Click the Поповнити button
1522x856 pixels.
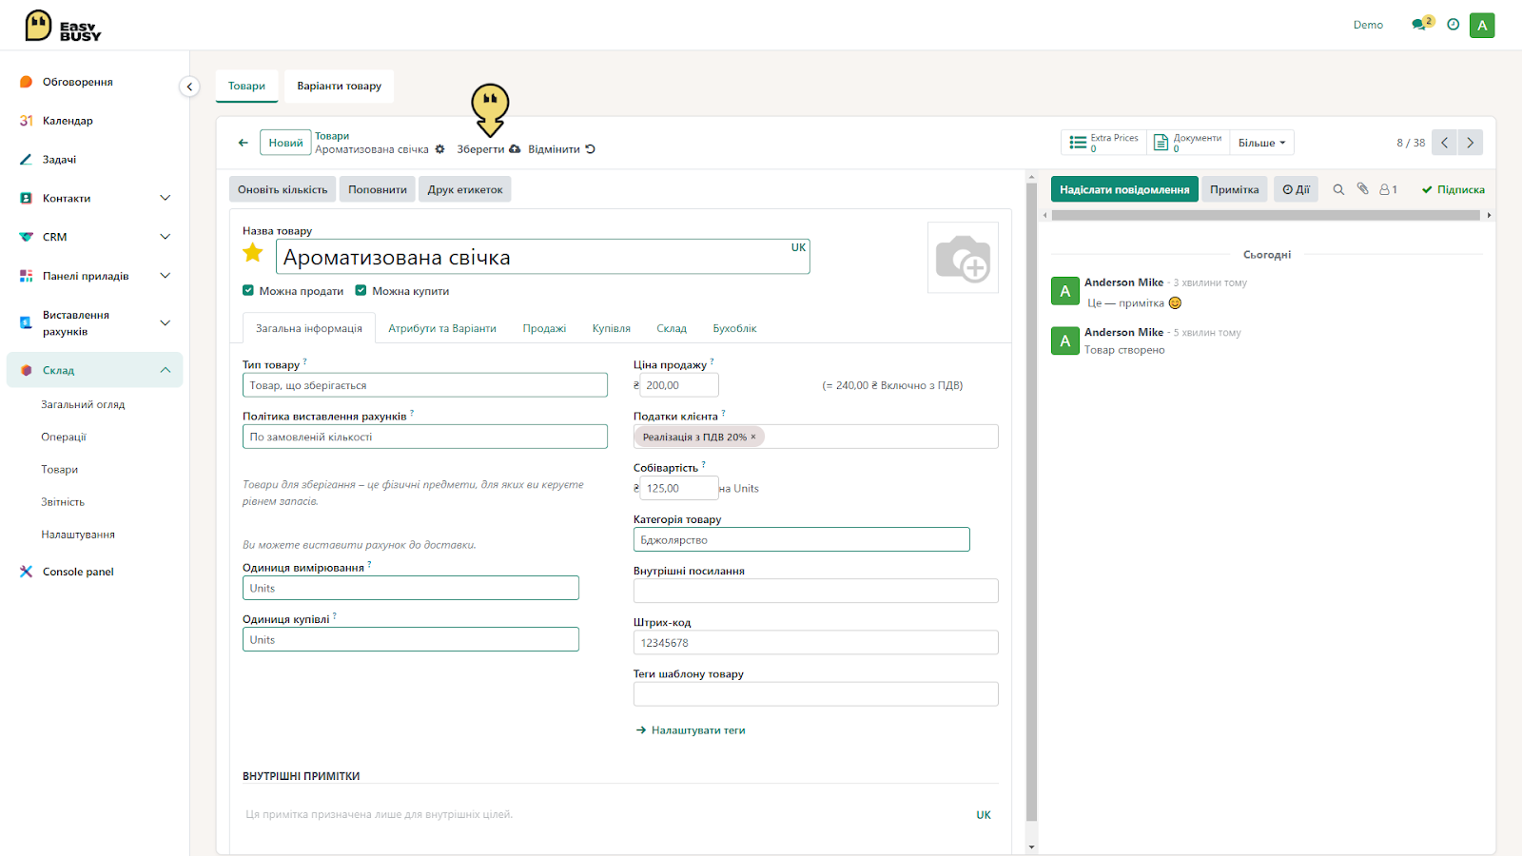tap(378, 189)
